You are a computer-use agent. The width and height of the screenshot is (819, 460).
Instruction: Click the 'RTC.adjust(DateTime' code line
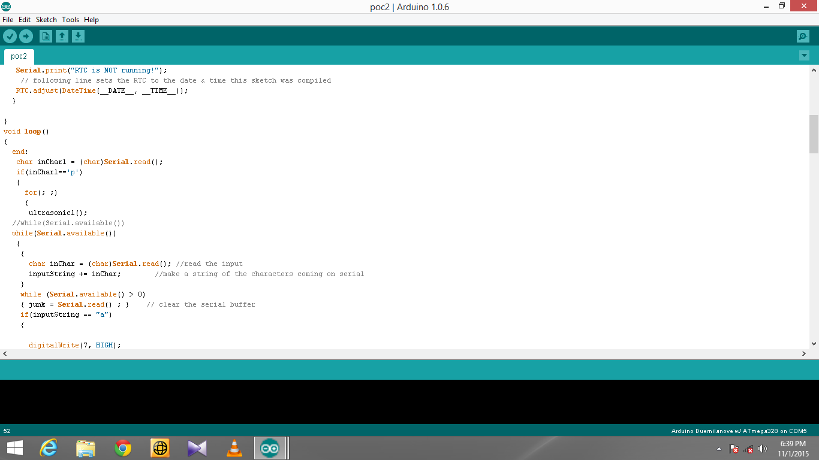pos(102,90)
